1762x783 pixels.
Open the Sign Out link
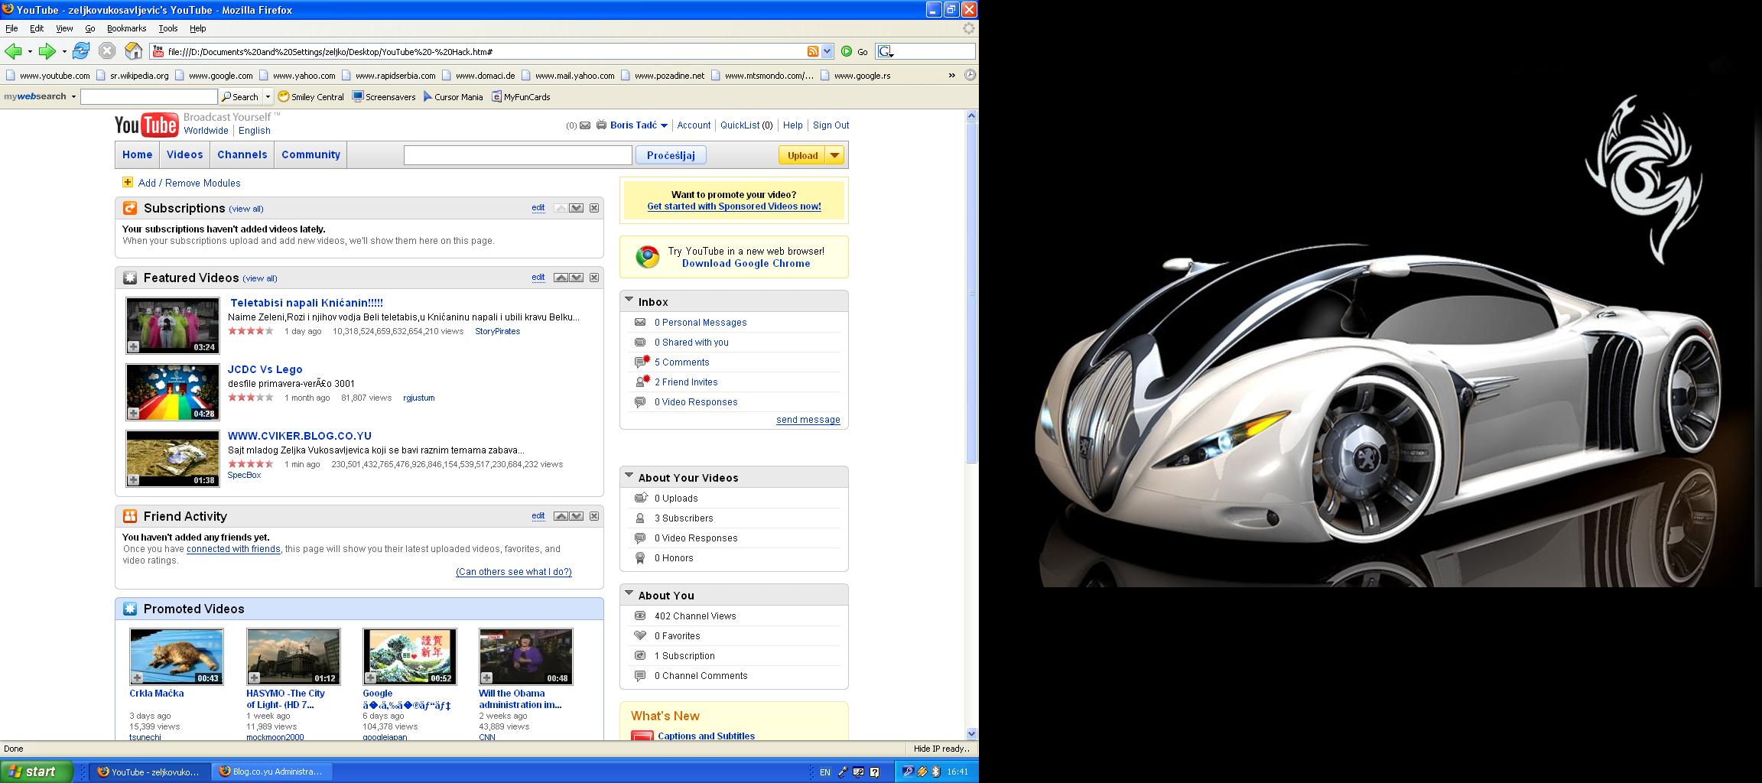(x=831, y=125)
